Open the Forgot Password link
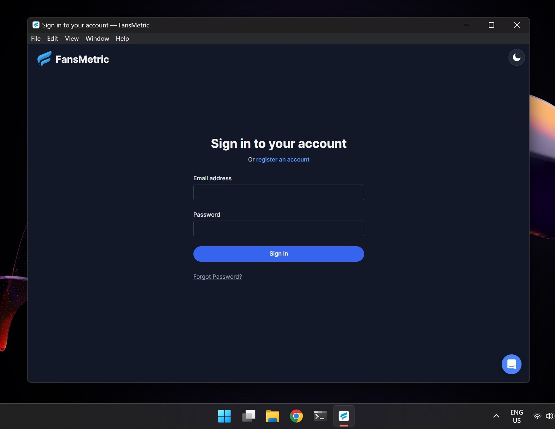The height and width of the screenshot is (429, 555). coord(218,277)
